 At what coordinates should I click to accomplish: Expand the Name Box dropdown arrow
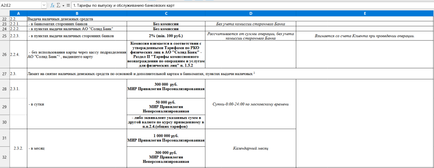pos(44,5)
